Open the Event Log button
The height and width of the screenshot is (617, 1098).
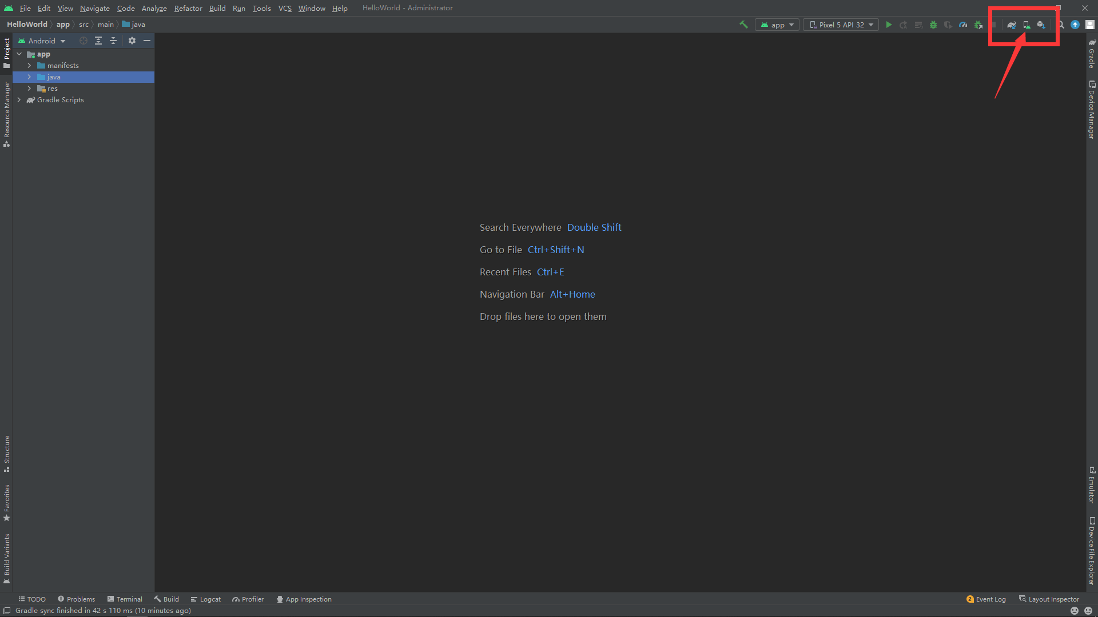point(986,599)
